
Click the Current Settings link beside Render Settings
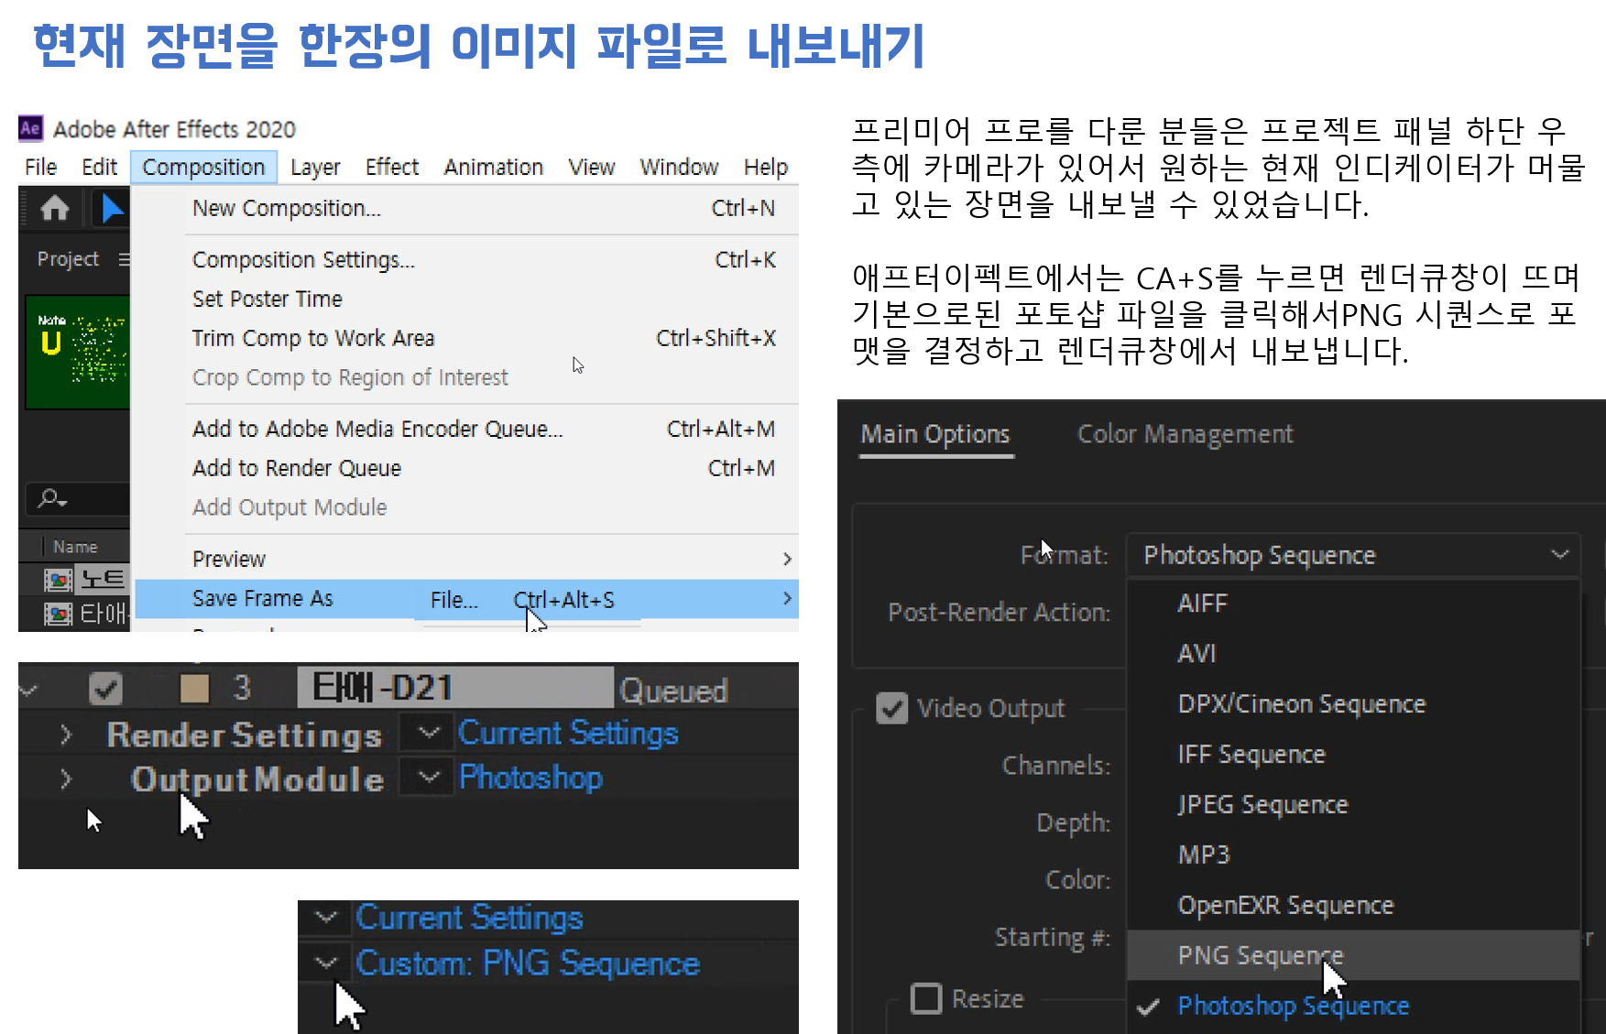tap(568, 733)
